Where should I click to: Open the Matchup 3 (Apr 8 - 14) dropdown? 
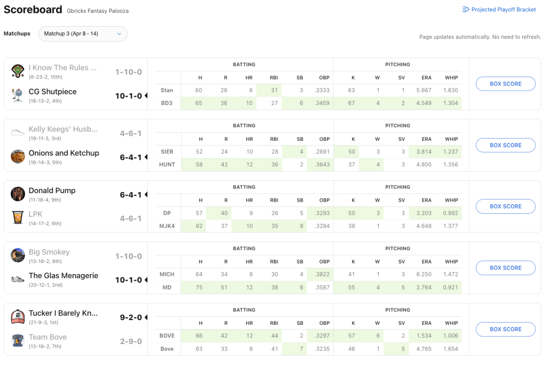[x=83, y=34]
